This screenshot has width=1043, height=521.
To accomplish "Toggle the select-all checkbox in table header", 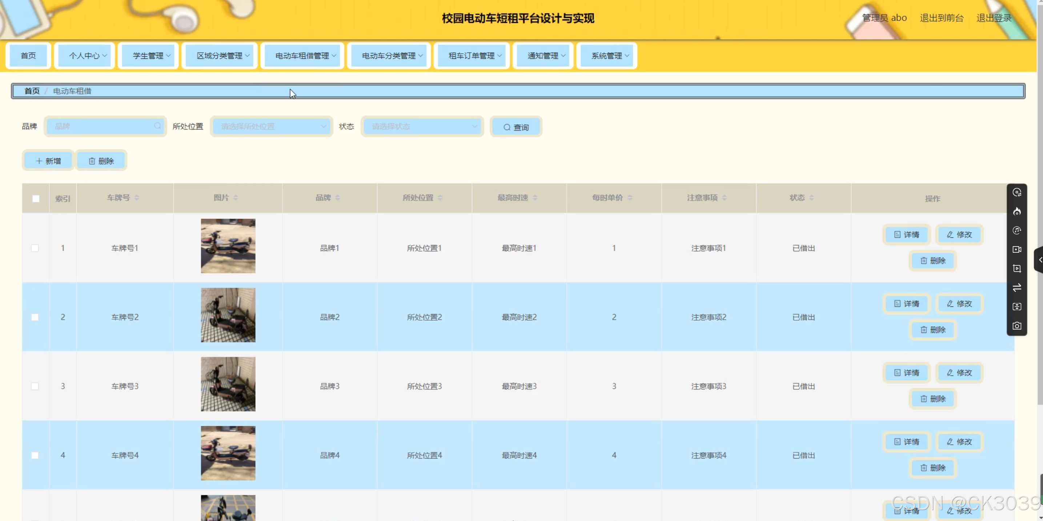I will (x=36, y=198).
